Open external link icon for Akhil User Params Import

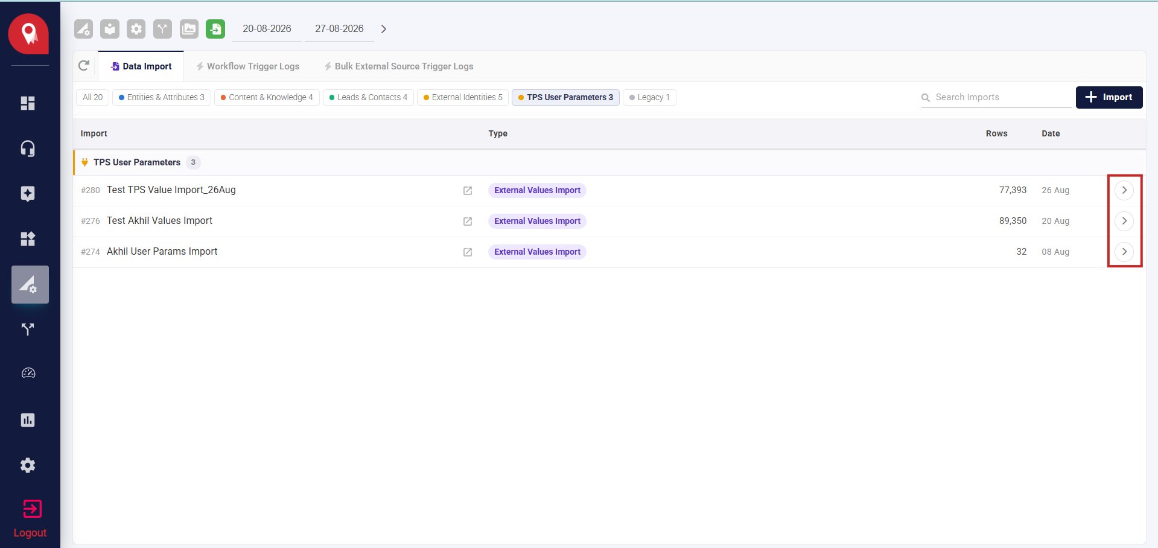tap(468, 252)
